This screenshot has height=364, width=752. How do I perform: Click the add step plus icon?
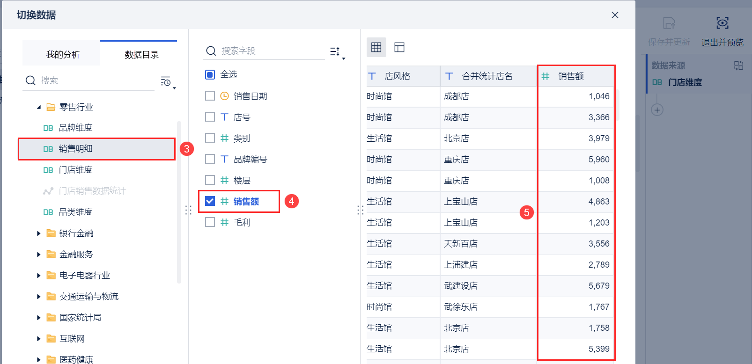[657, 110]
